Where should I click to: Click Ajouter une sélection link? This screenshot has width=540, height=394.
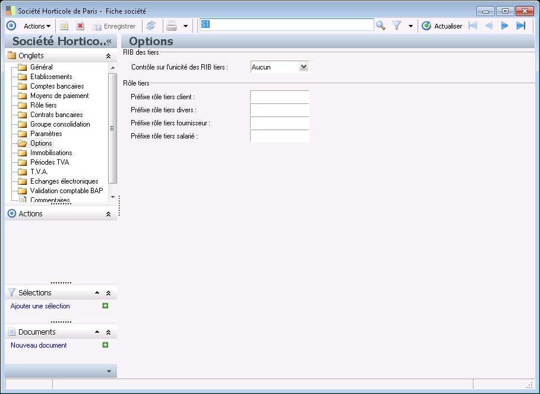point(40,306)
